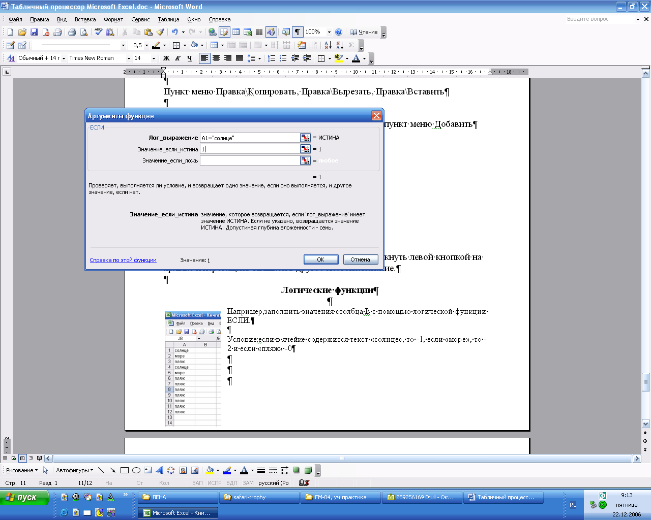
Task: Open the Правка menu
Action: [40, 19]
